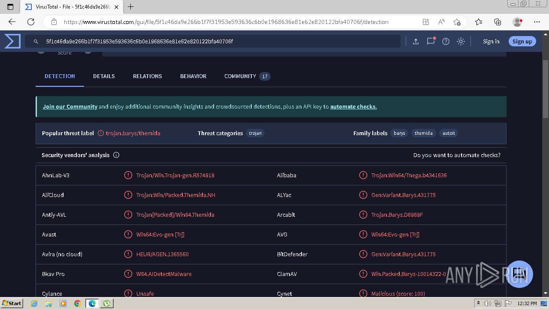Image resolution: width=549 pixels, height=309 pixels.
Task: Click the Arcabit vendor name
Action: [x=286, y=215]
